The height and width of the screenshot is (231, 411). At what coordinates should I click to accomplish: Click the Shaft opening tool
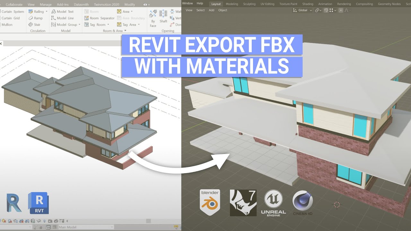[163, 16]
